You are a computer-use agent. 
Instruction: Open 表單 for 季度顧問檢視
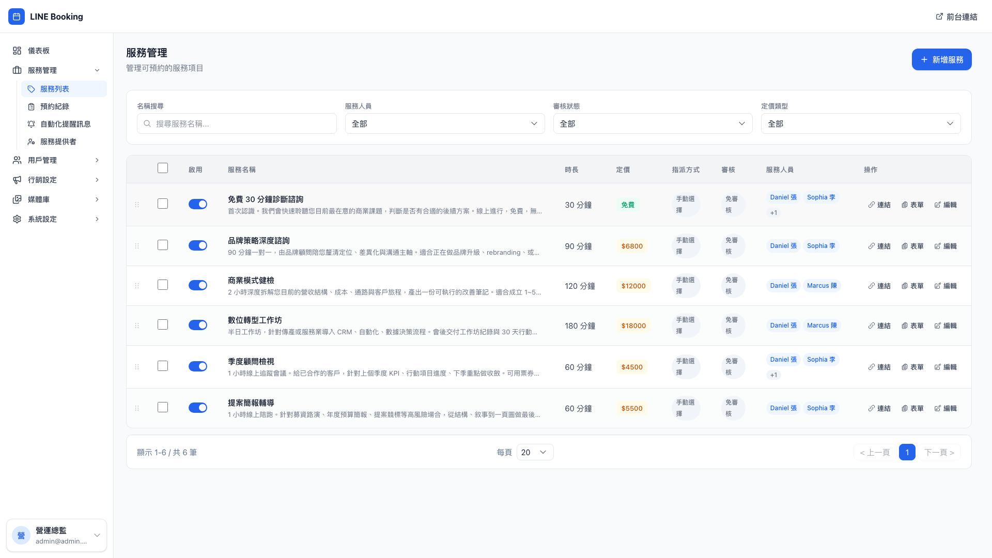(912, 367)
